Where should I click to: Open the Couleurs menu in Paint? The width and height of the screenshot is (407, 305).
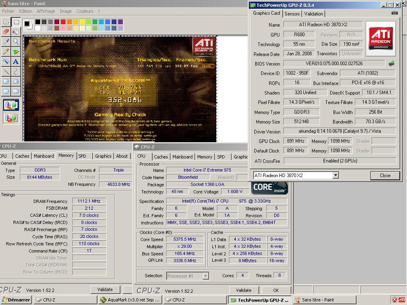point(85,11)
